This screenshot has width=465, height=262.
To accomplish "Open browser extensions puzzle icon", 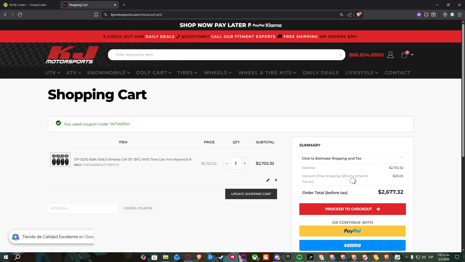I will [x=426, y=15].
